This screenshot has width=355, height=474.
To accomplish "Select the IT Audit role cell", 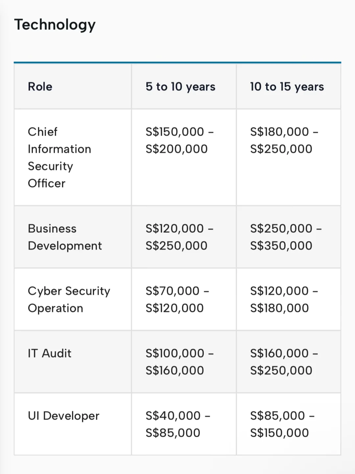I will [50, 354].
